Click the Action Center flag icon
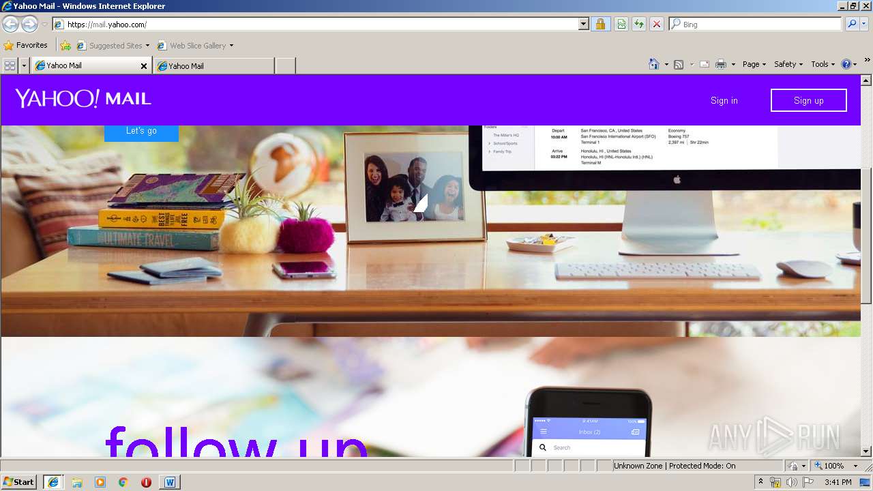Screen dimensions: 873x491 (808, 482)
